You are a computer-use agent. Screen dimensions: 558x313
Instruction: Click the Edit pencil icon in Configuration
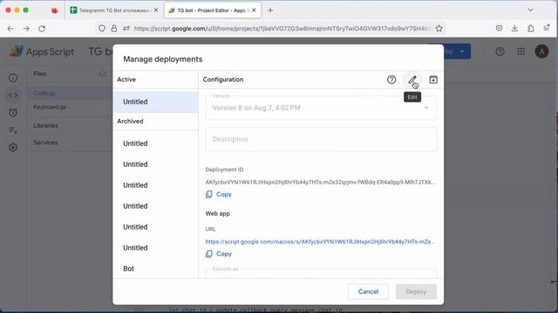click(x=412, y=80)
